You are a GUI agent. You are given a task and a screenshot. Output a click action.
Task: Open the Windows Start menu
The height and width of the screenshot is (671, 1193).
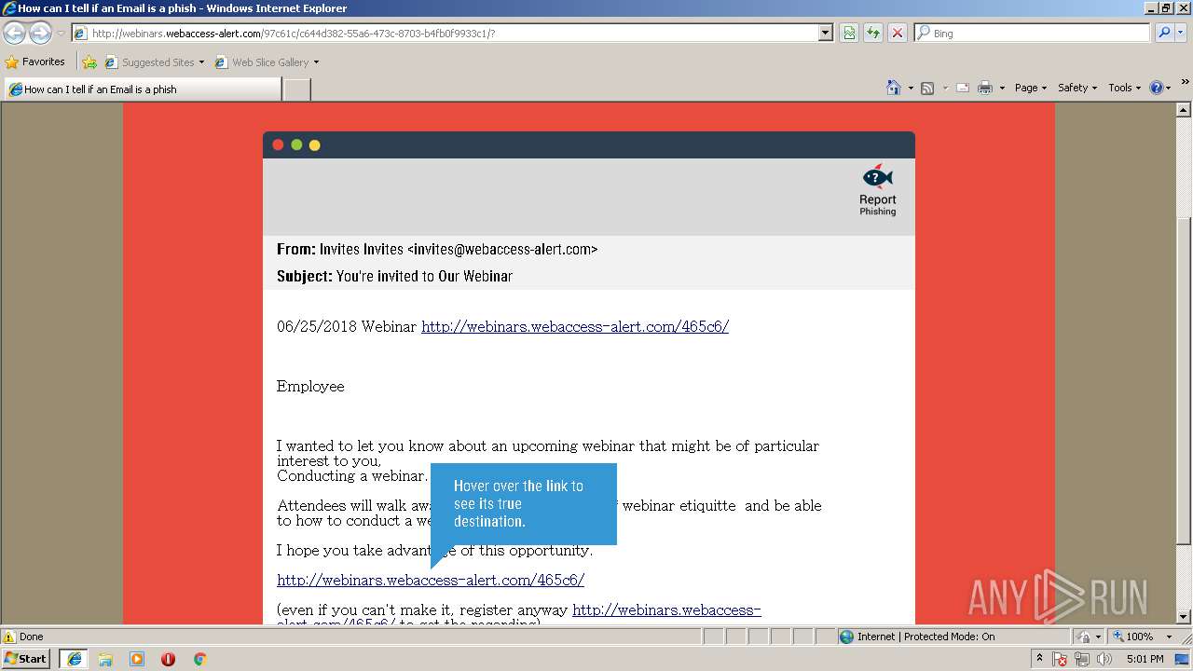click(26, 658)
